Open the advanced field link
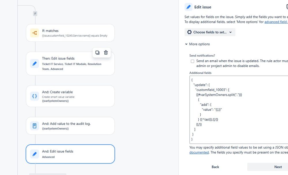288x175 pixels. (x=276, y=22)
